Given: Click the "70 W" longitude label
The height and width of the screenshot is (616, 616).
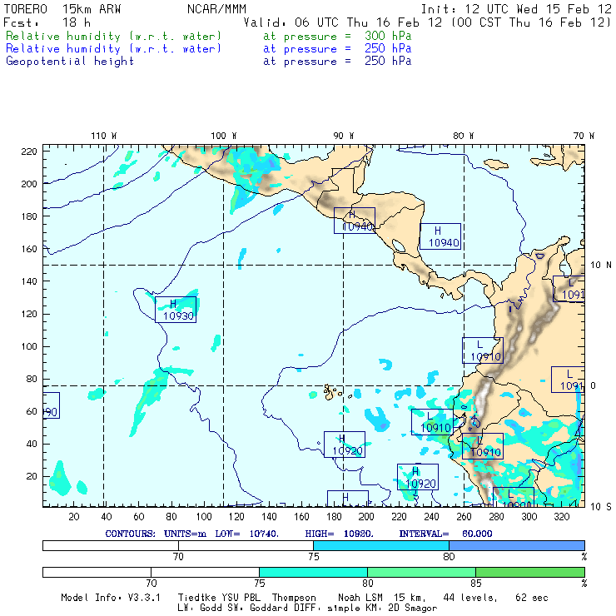Looking at the screenshot, I should click(x=584, y=136).
